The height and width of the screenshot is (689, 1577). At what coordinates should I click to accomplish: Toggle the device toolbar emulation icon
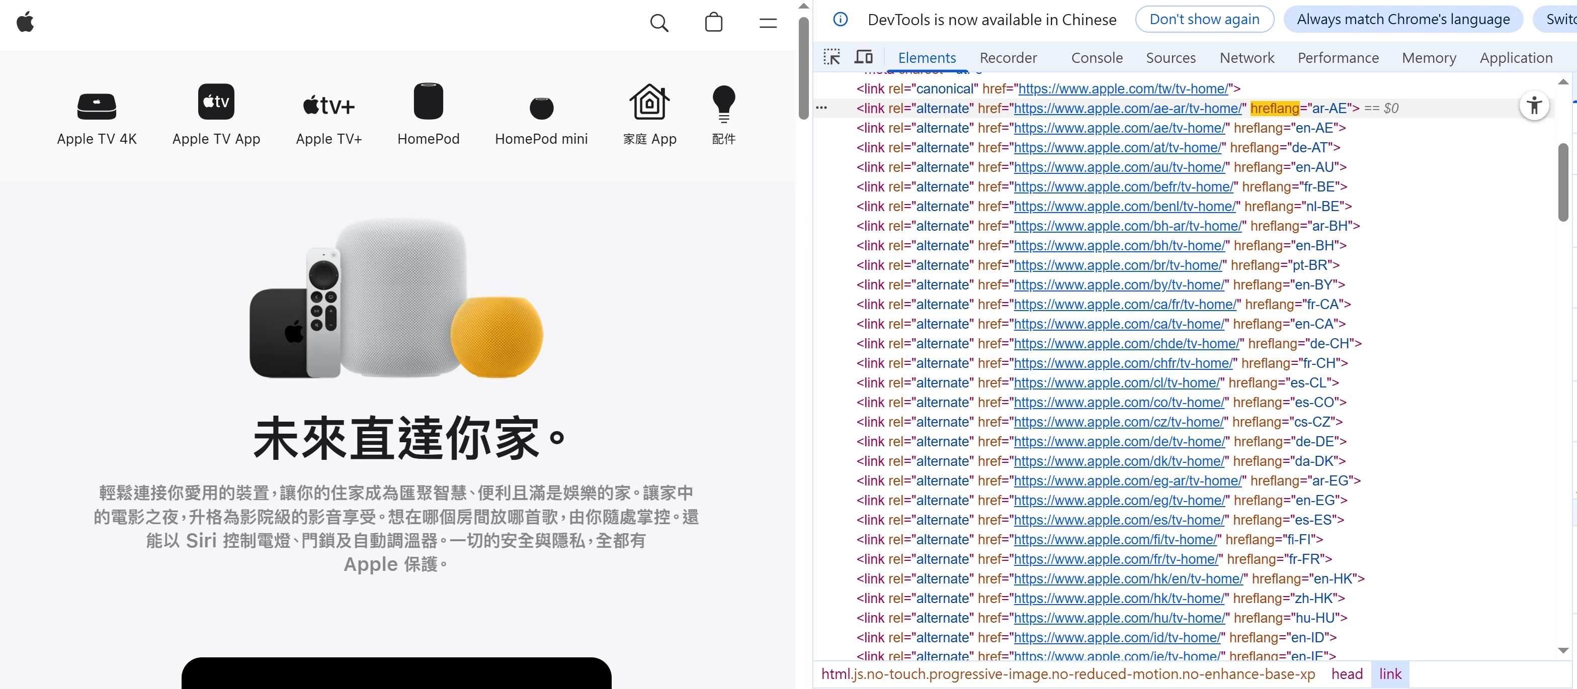(x=863, y=57)
